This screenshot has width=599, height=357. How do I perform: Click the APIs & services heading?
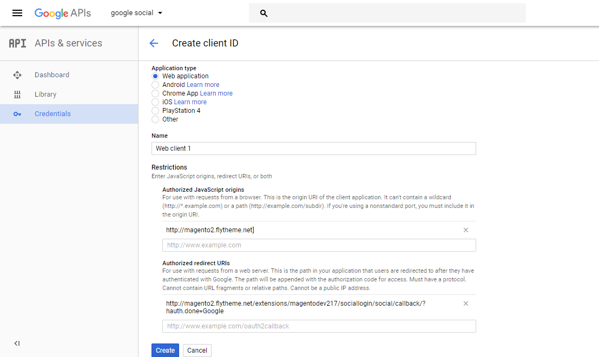pyautogui.click(x=68, y=43)
